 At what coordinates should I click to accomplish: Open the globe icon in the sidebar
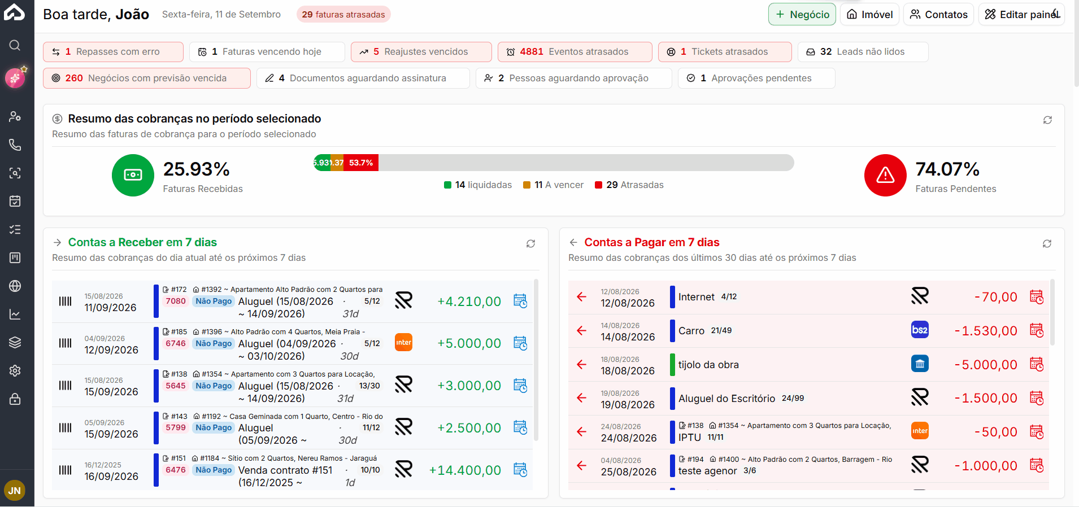click(15, 286)
